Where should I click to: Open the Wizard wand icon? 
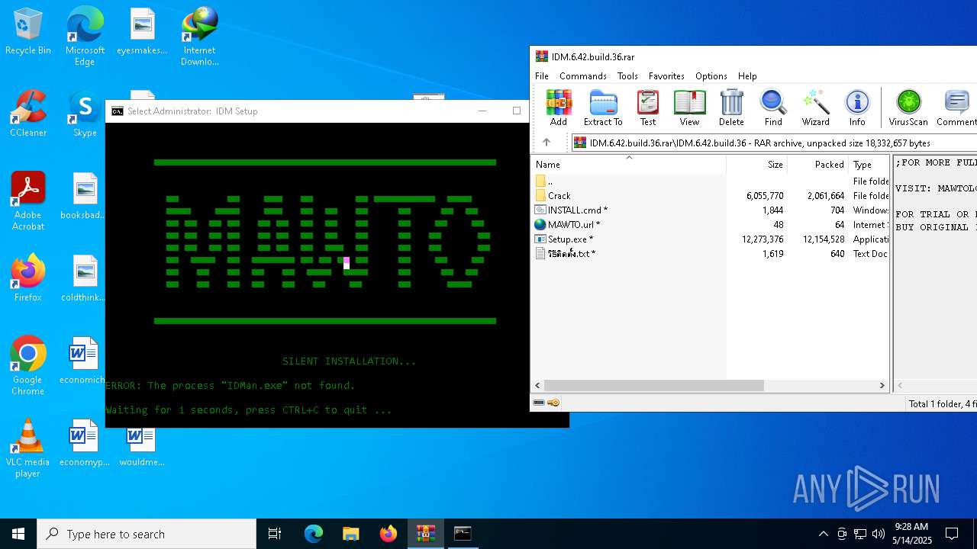coord(815,108)
